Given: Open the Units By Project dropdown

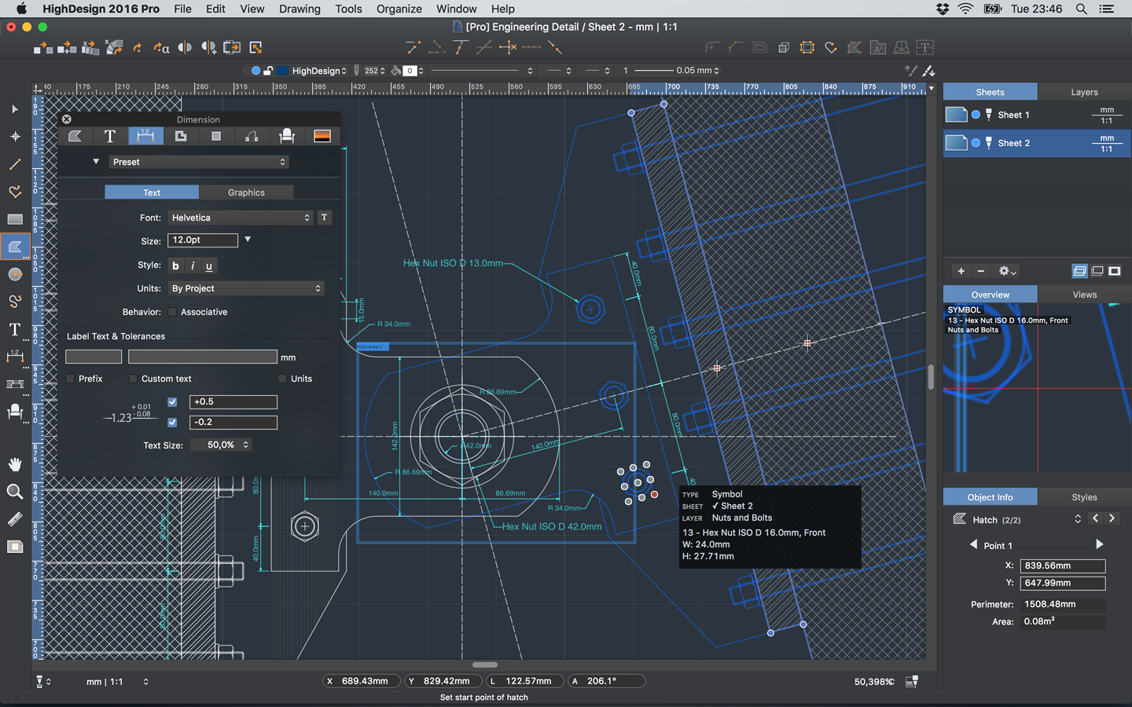Looking at the screenshot, I should click(x=246, y=288).
